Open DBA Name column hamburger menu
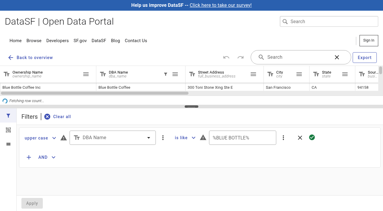Image resolution: width=383 pixels, height=211 pixels. tap(175, 74)
